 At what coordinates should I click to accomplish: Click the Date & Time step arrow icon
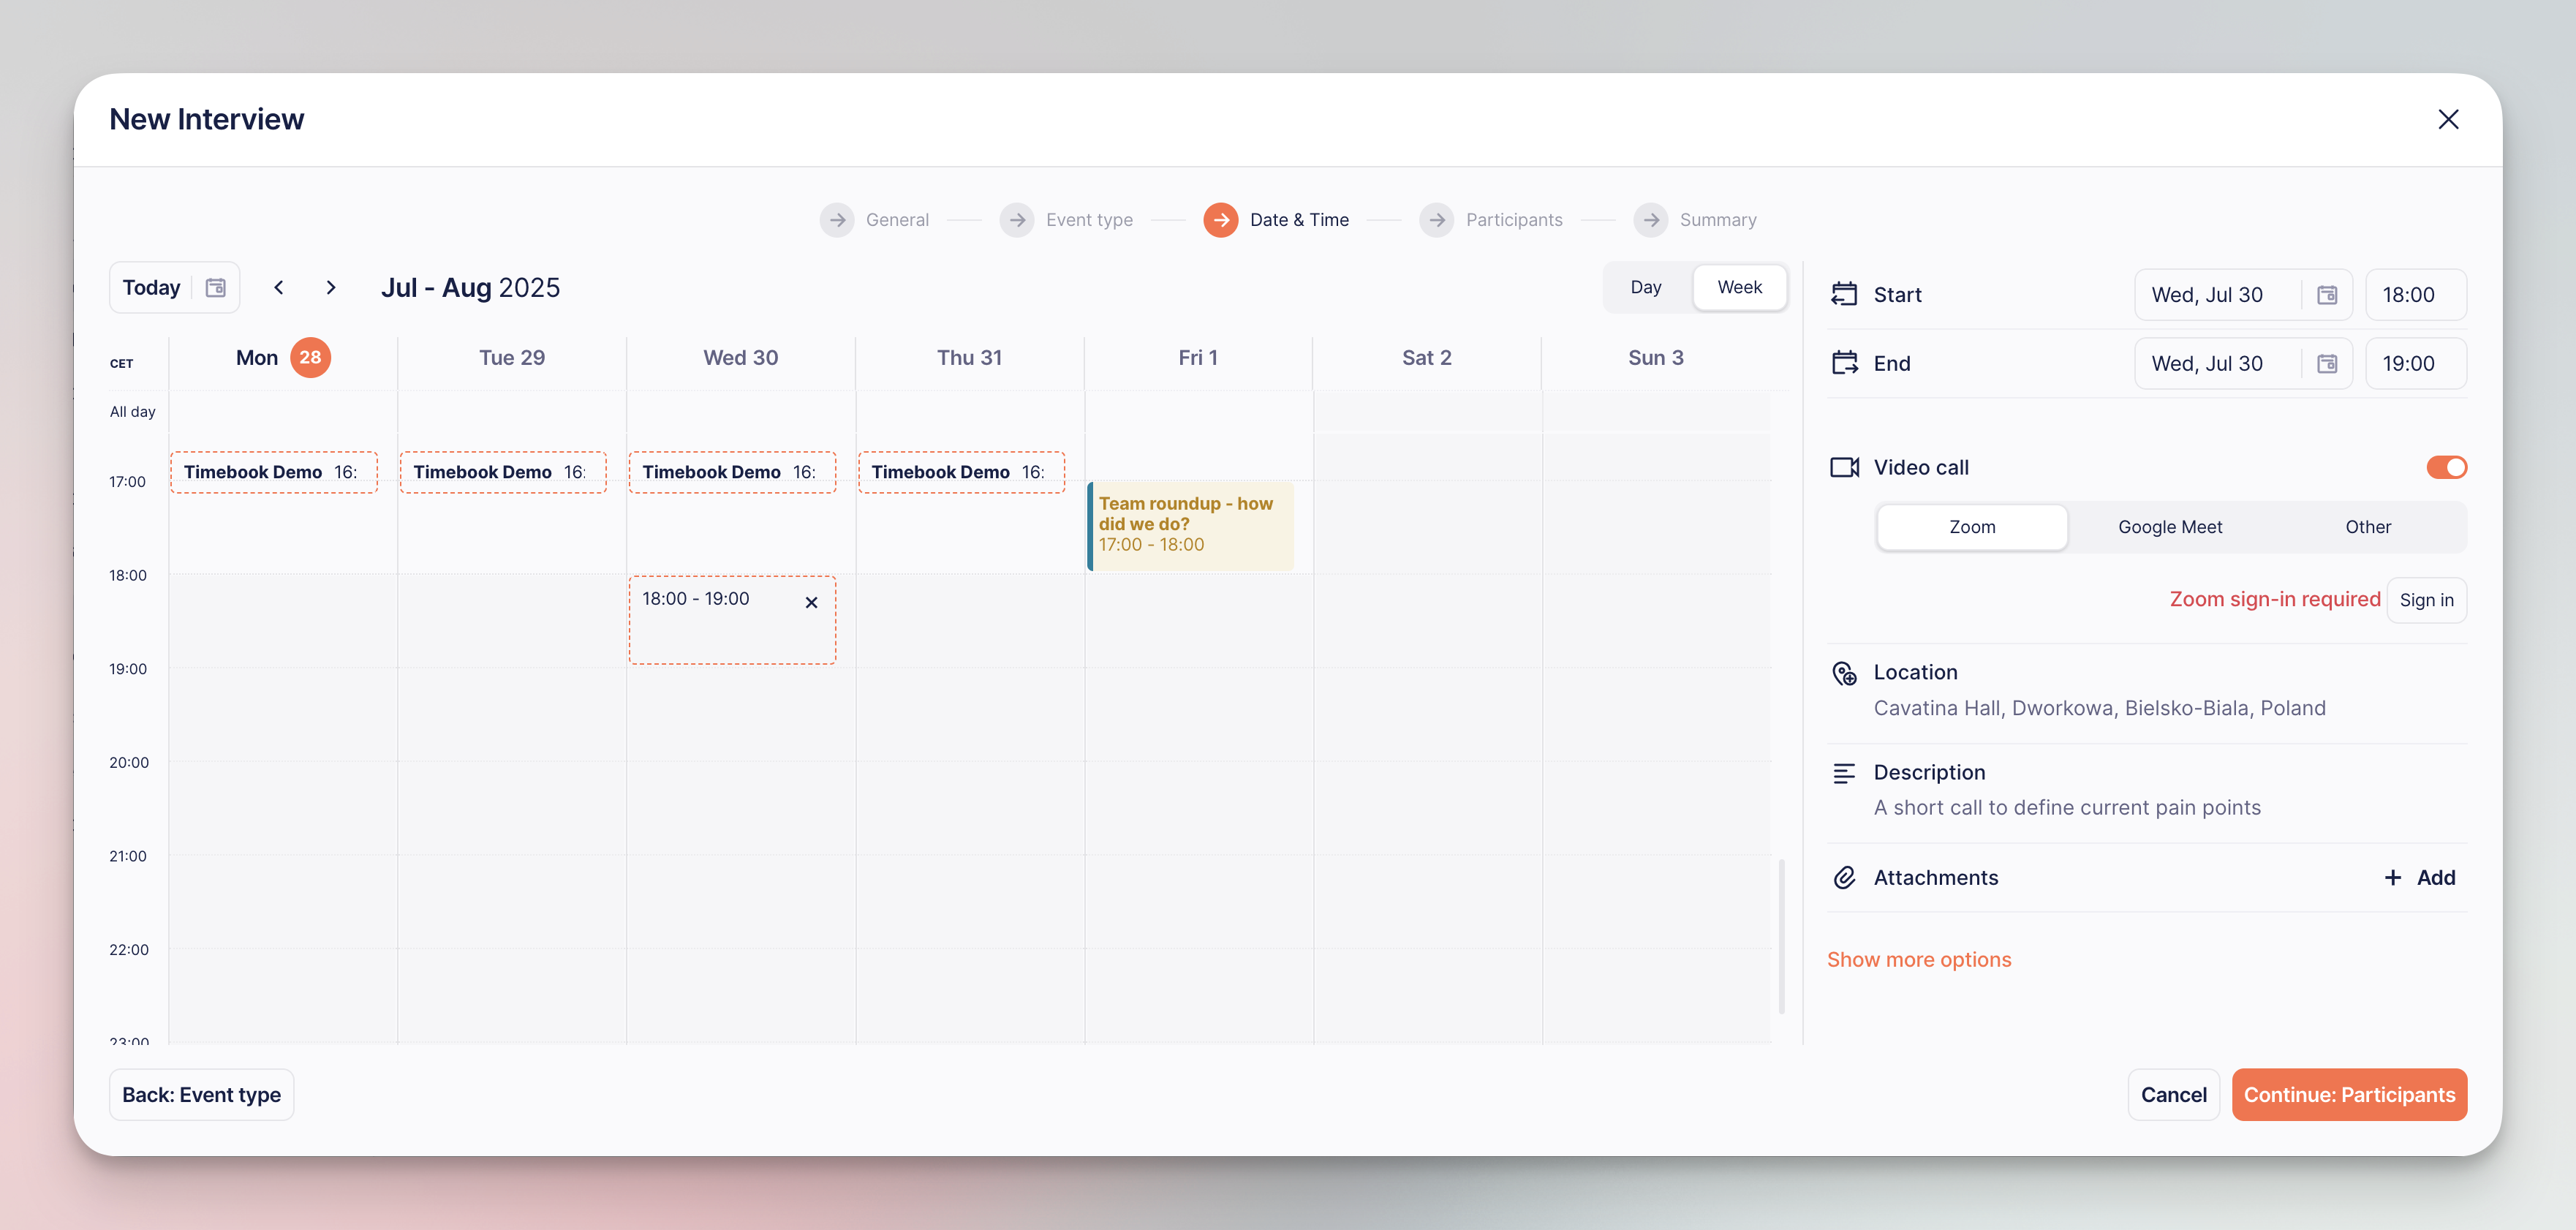[x=1221, y=220]
